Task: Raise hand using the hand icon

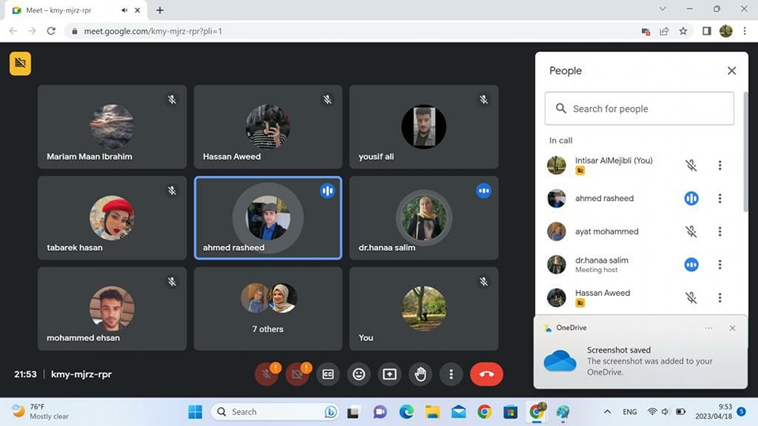Action: click(x=420, y=375)
